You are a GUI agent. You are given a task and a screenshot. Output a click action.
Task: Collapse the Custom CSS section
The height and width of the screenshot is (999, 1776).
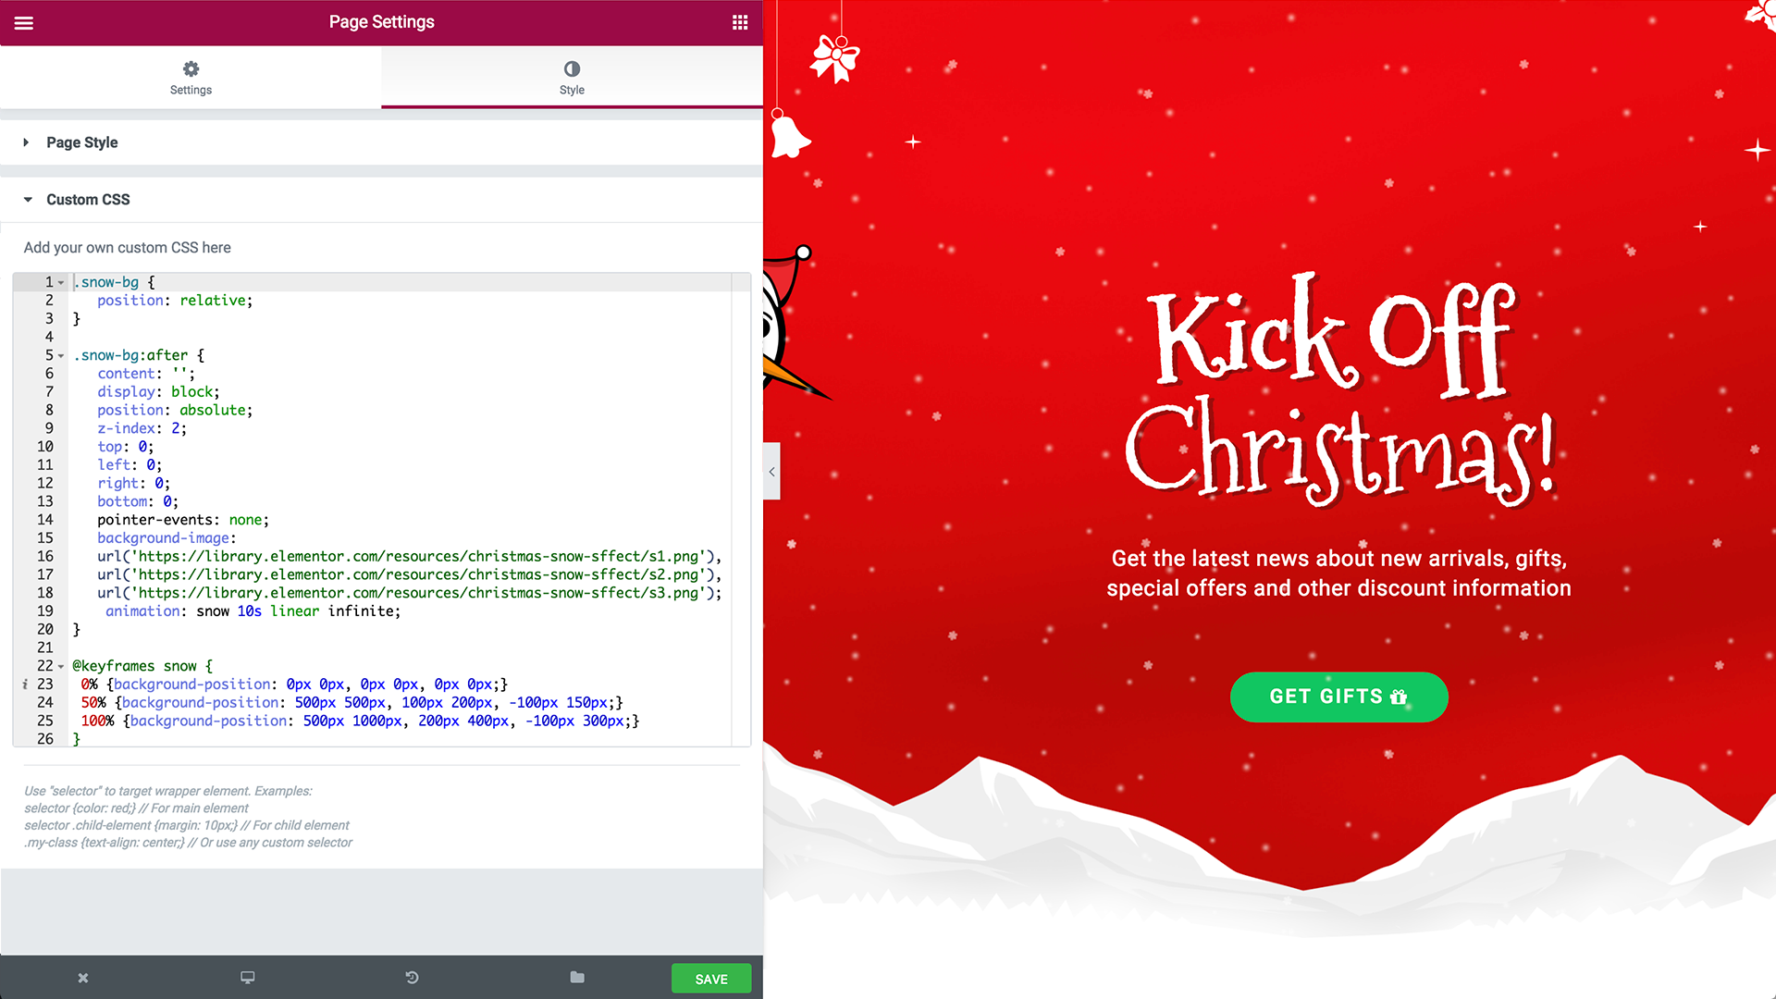point(87,200)
